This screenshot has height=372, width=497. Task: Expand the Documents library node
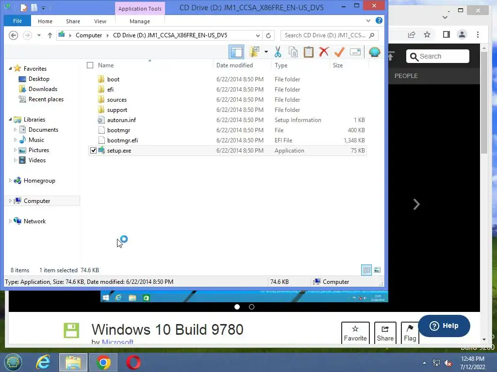(x=15, y=130)
